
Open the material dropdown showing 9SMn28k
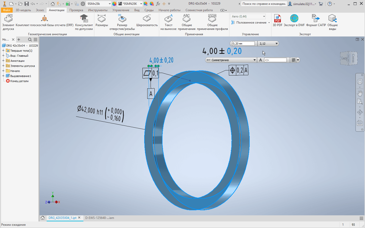(99, 4)
